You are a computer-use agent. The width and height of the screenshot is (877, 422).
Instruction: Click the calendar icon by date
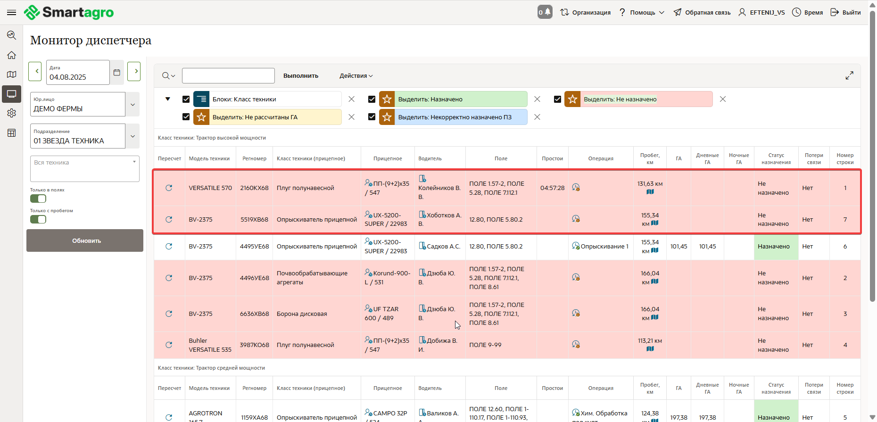click(x=117, y=72)
